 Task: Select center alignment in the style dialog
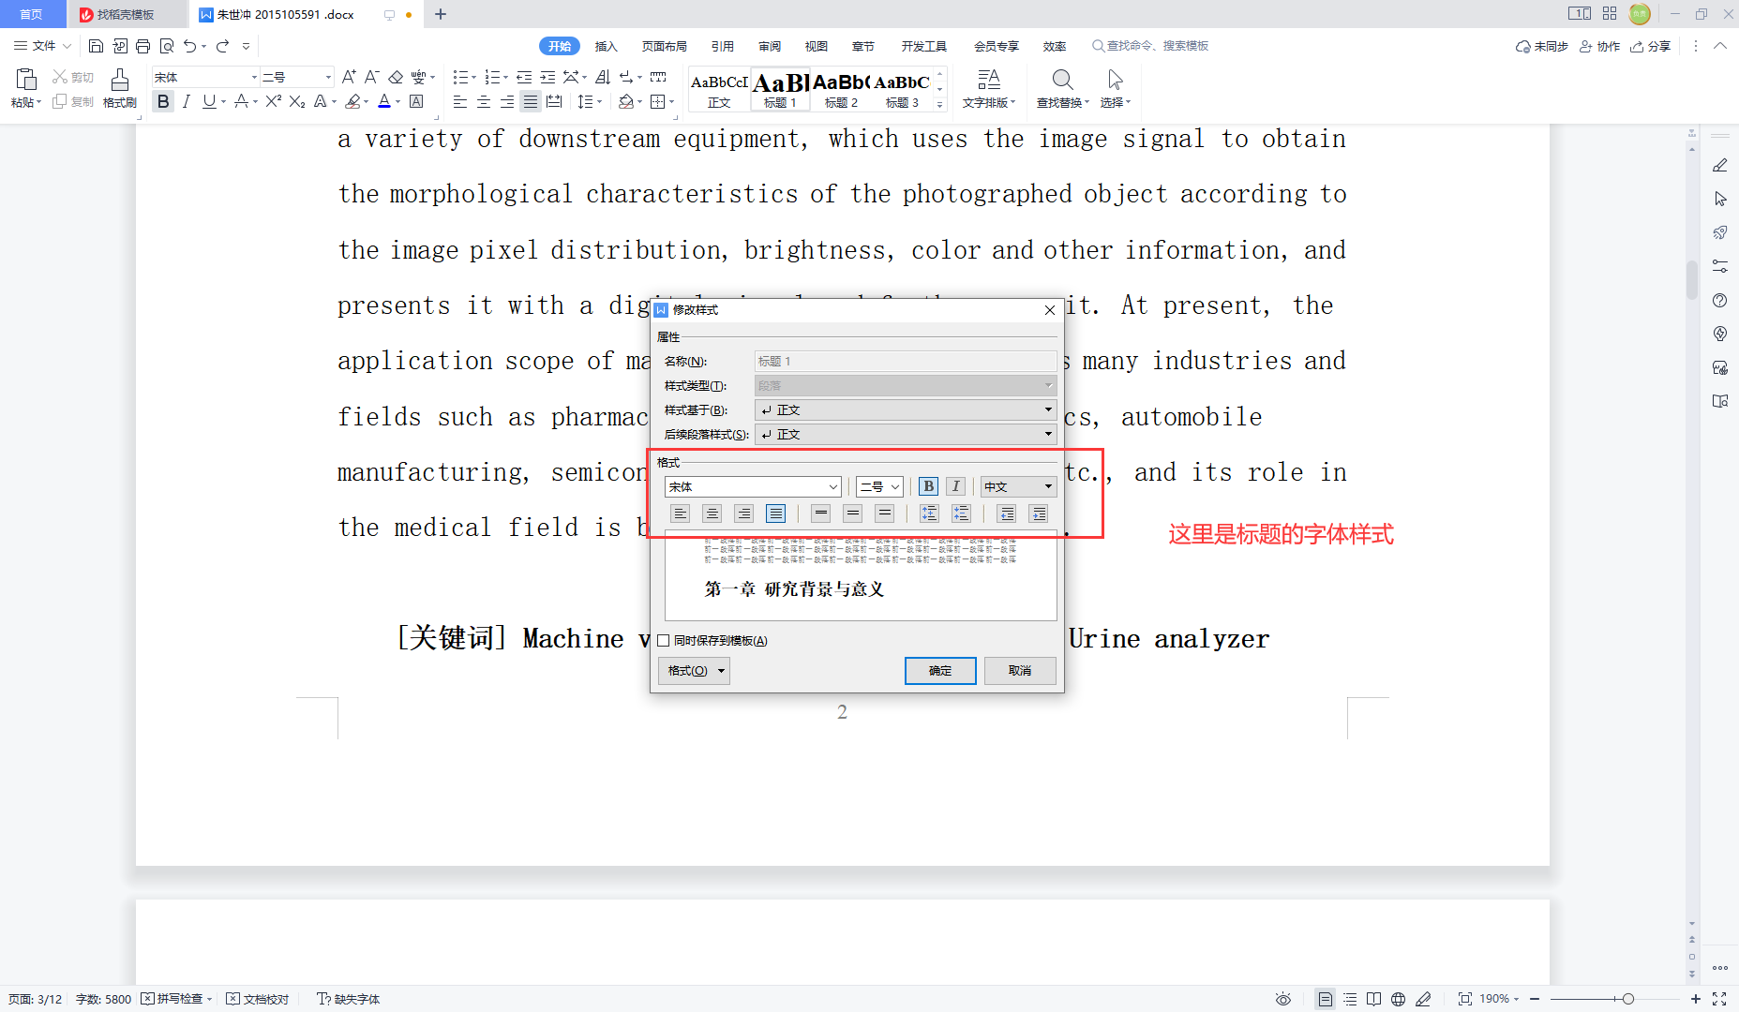click(x=712, y=513)
